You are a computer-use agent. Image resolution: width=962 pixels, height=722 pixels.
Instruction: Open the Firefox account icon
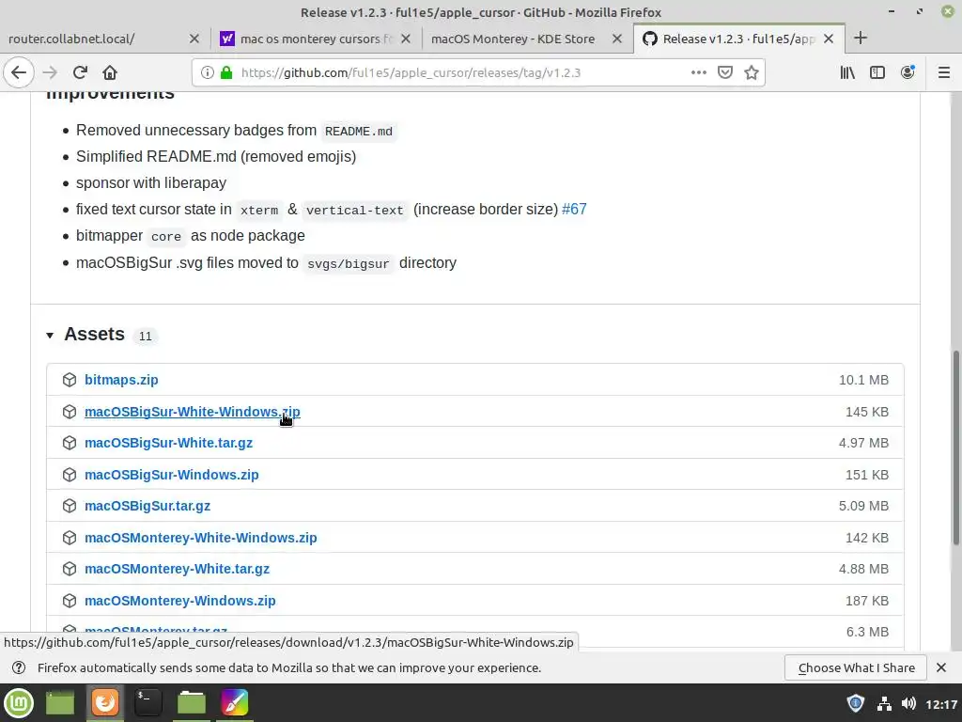[x=908, y=72]
